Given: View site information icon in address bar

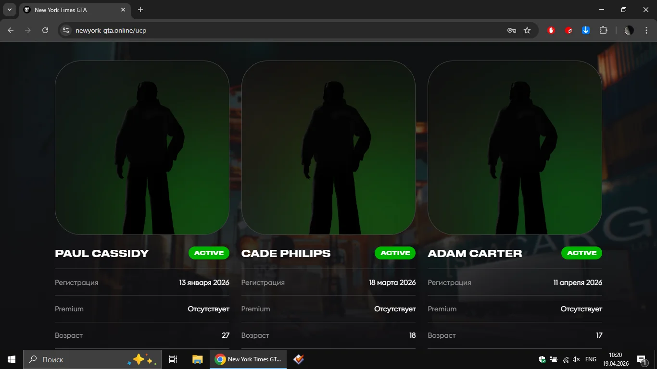Looking at the screenshot, I should click(x=66, y=30).
